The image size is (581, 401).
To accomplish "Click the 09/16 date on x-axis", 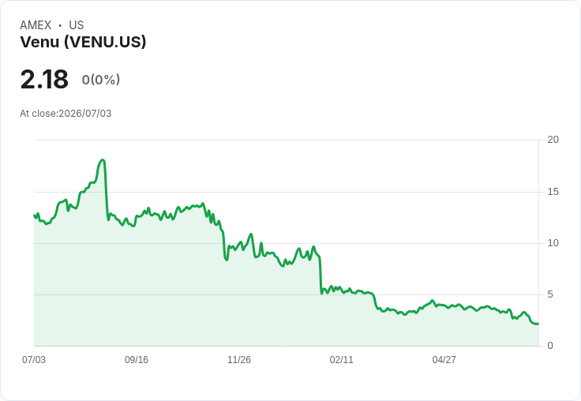I will (x=137, y=359).
